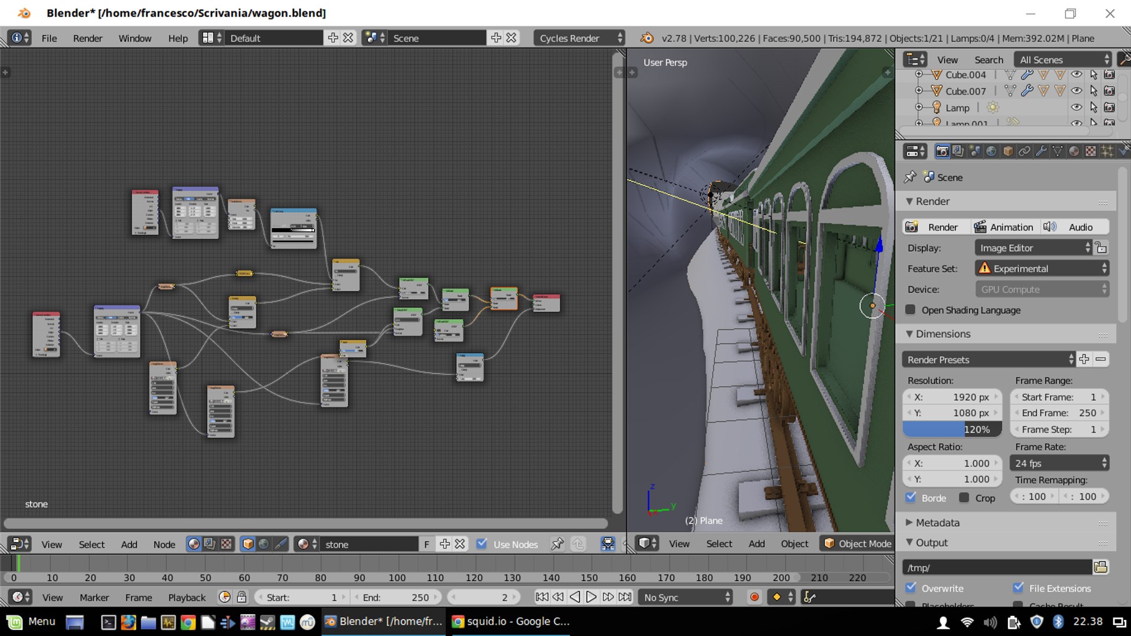
Task: Open the Material sphere properties tab
Action: pos(1074,151)
